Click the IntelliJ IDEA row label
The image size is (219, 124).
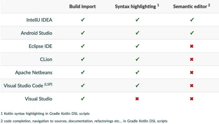click(x=39, y=20)
